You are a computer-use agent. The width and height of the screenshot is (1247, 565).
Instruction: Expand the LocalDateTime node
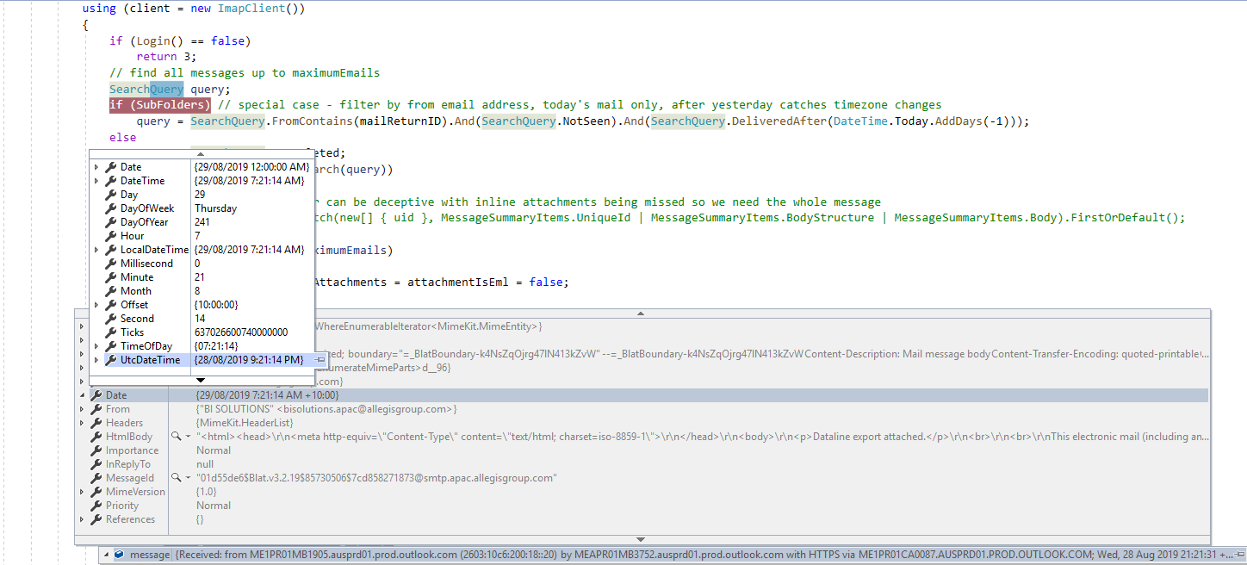coord(95,250)
